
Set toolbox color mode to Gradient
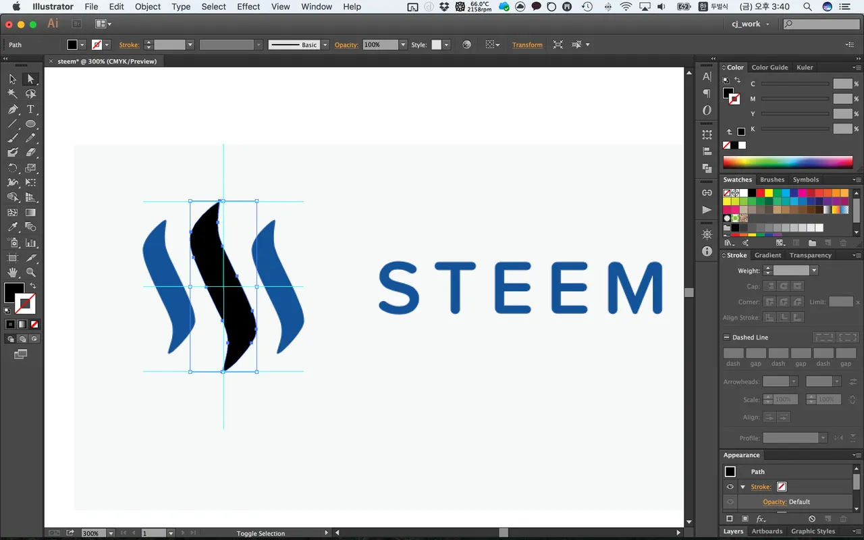22,324
